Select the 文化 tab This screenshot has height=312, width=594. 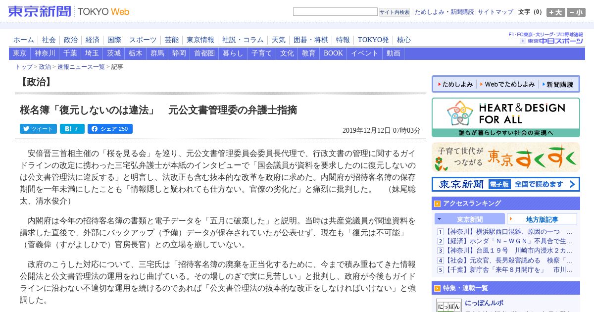(287, 53)
